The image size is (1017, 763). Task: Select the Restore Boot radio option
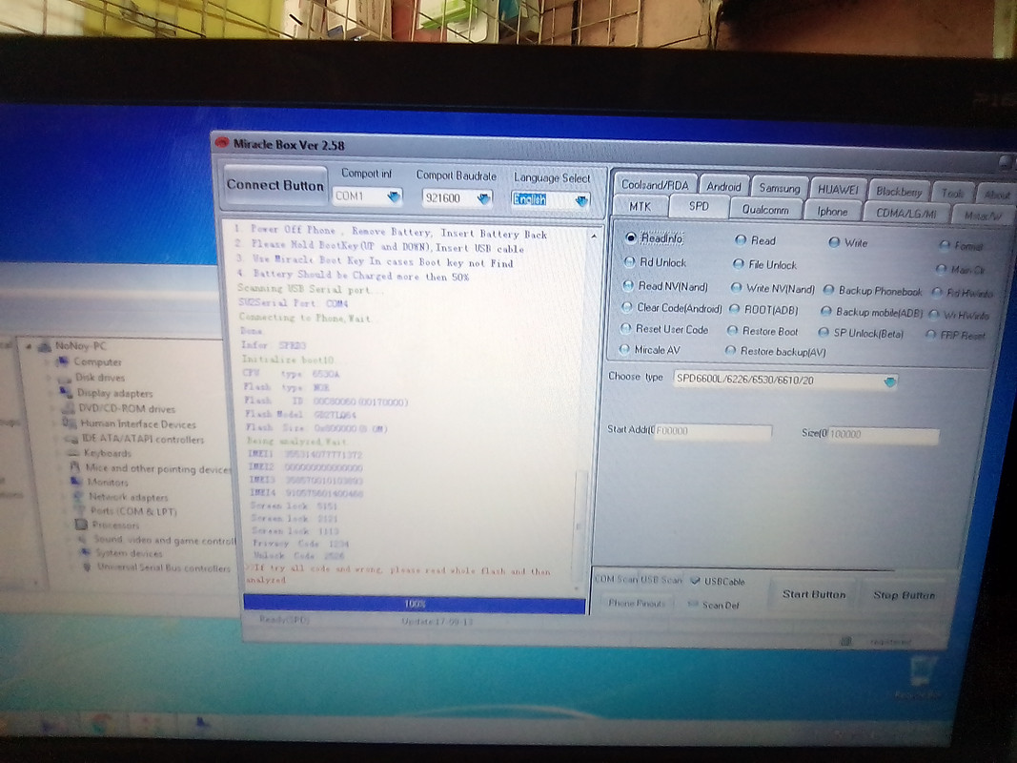[763, 332]
